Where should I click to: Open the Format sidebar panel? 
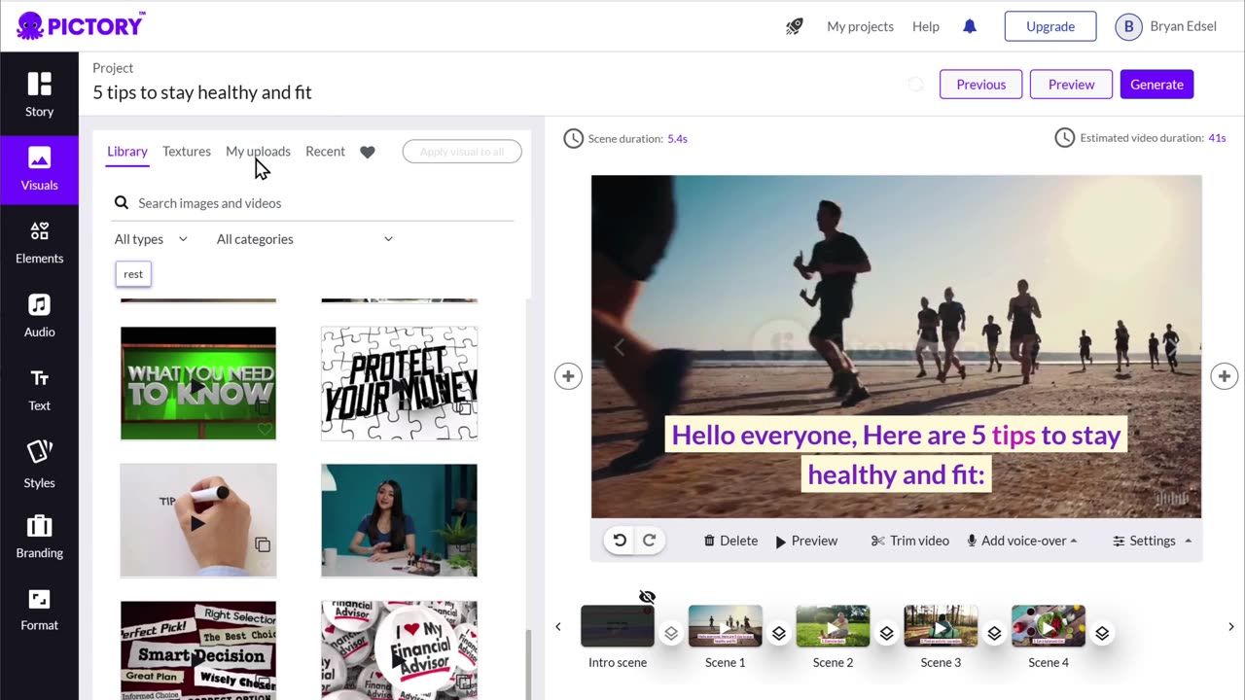click(x=39, y=610)
